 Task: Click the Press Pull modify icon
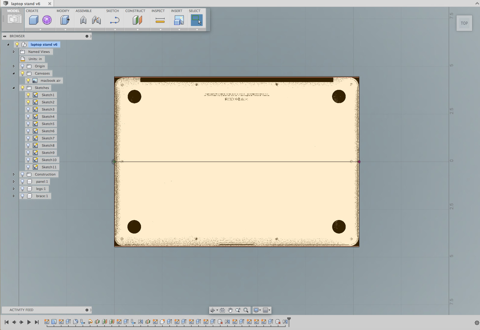tap(65, 20)
